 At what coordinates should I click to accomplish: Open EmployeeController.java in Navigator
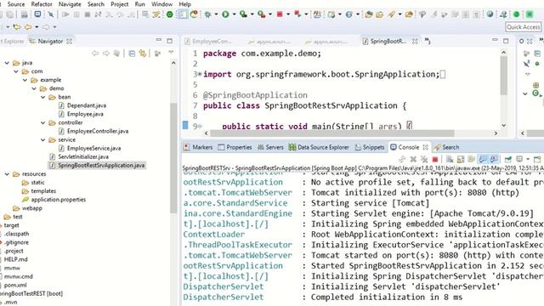[x=93, y=131]
